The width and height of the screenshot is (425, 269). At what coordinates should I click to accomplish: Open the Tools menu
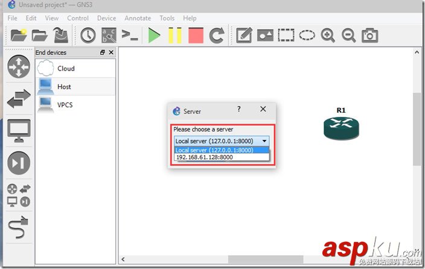pyautogui.click(x=167, y=18)
